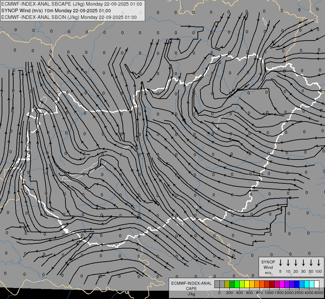Click the J/kg unit label in legend
The image size is (325, 299).
click(191, 294)
